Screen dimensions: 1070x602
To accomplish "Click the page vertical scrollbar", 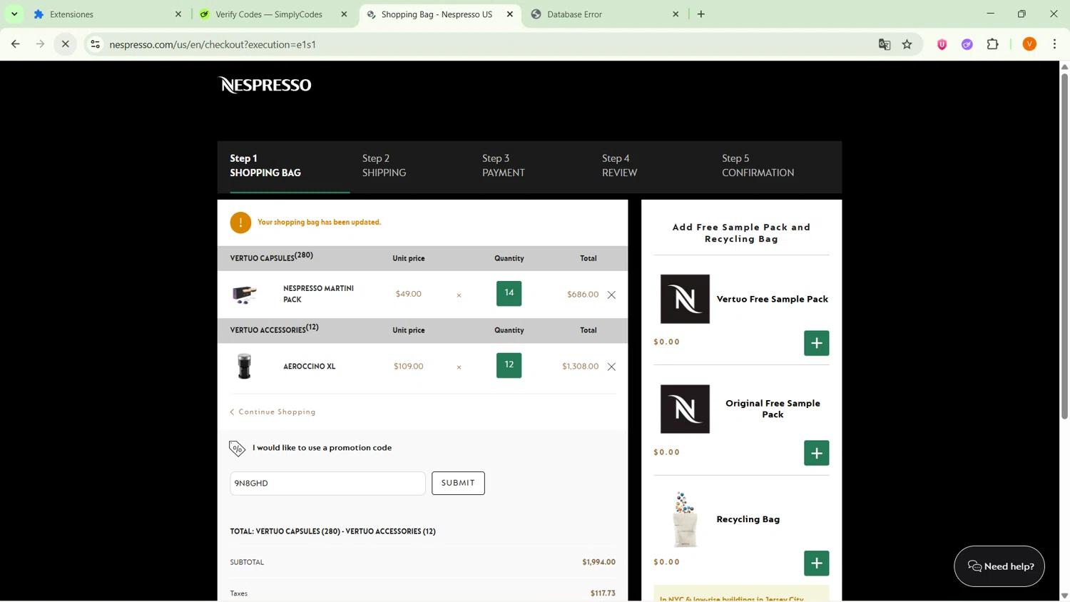I will click(1064, 245).
